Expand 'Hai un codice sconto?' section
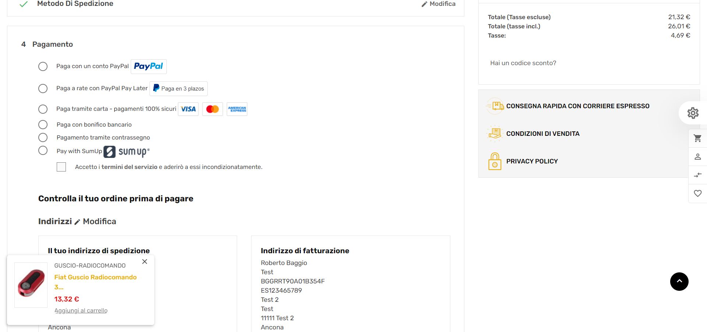The image size is (707, 332). coord(523,63)
